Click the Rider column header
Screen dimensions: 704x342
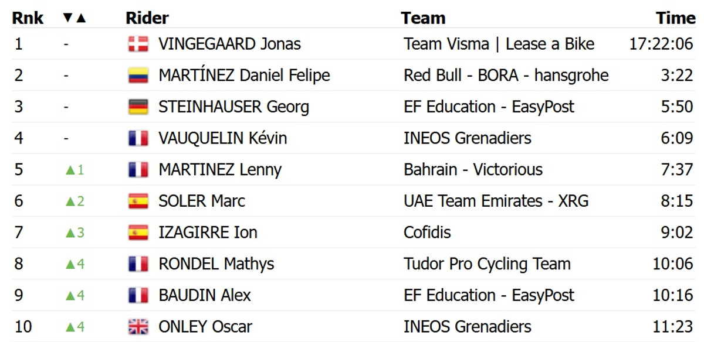click(147, 18)
